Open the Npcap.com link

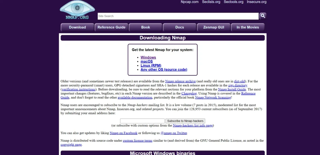click(x=190, y=2)
